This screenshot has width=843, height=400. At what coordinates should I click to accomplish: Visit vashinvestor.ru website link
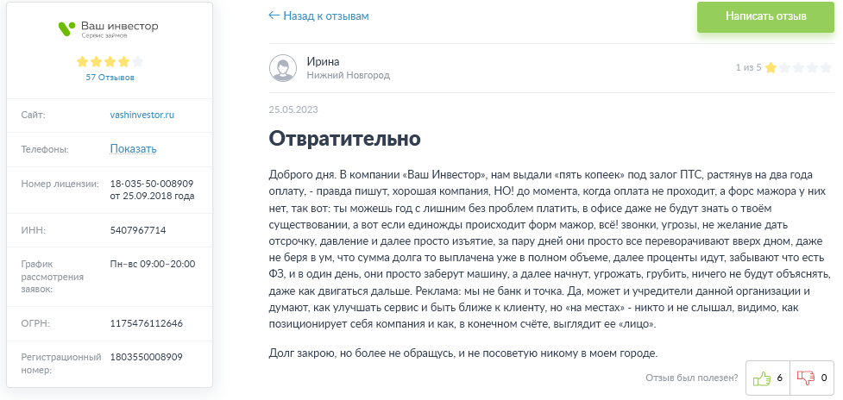pyautogui.click(x=142, y=115)
